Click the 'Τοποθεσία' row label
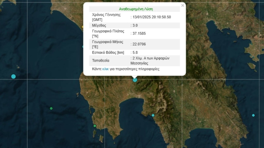 click(101, 61)
